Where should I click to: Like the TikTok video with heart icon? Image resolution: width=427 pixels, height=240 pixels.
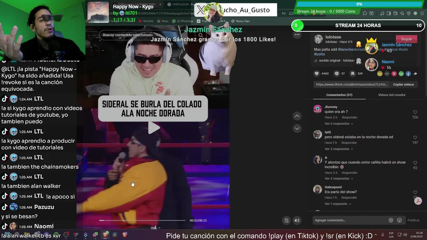pyautogui.click(x=317, y=74)
